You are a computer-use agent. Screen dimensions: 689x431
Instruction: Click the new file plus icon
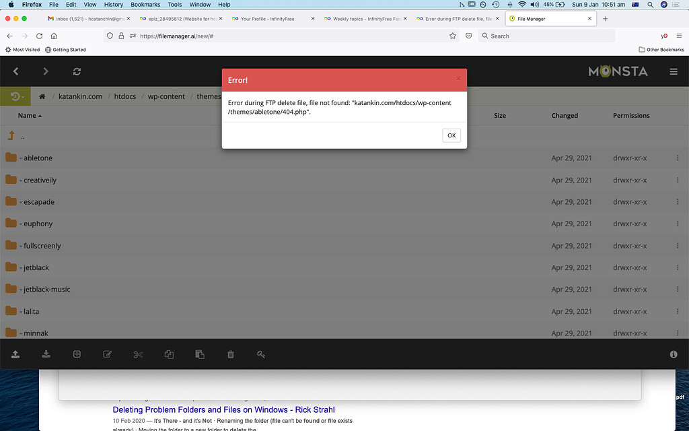[77, 354]
